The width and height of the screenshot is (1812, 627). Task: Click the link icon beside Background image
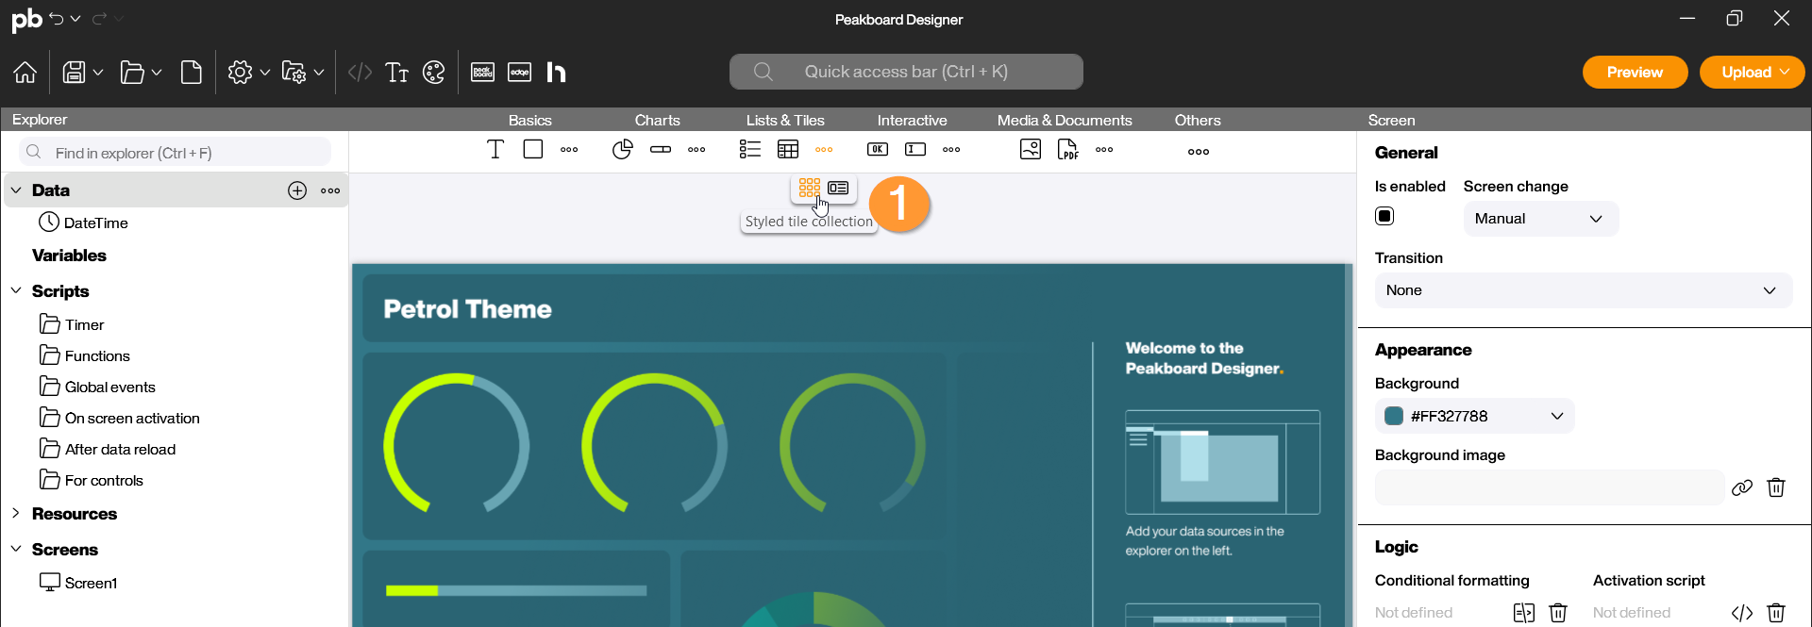tap(1742, 487)
